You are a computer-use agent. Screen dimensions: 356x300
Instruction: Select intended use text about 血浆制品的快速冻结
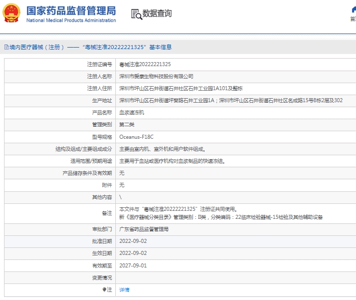point(172,161)
